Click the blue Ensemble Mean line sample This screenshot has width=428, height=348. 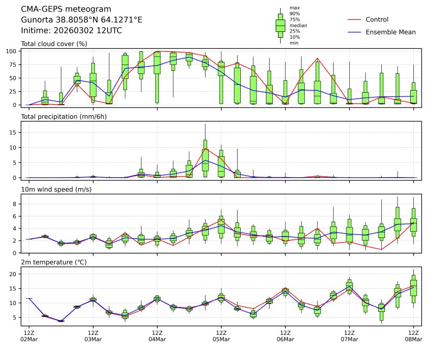354,32
